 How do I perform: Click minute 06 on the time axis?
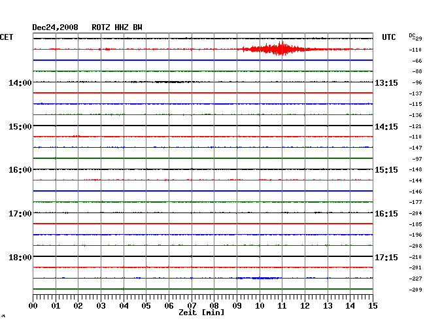[x=169, y=305]
